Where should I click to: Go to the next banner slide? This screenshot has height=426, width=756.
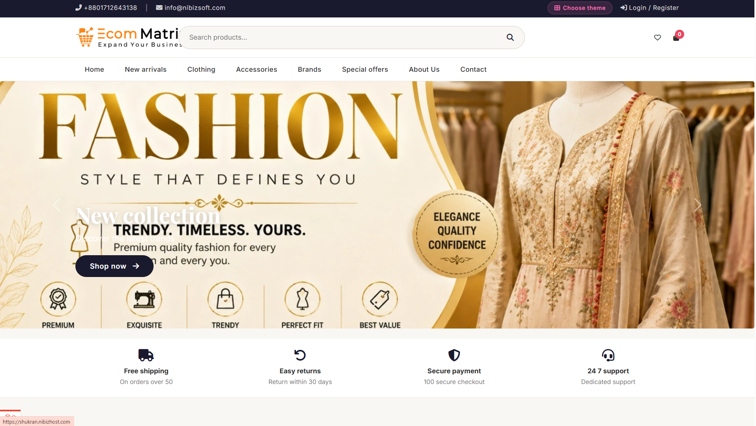698,205
